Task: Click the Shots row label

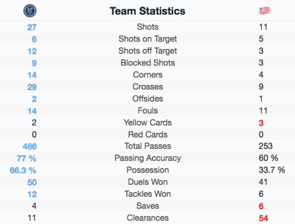Action: (148, 27)
